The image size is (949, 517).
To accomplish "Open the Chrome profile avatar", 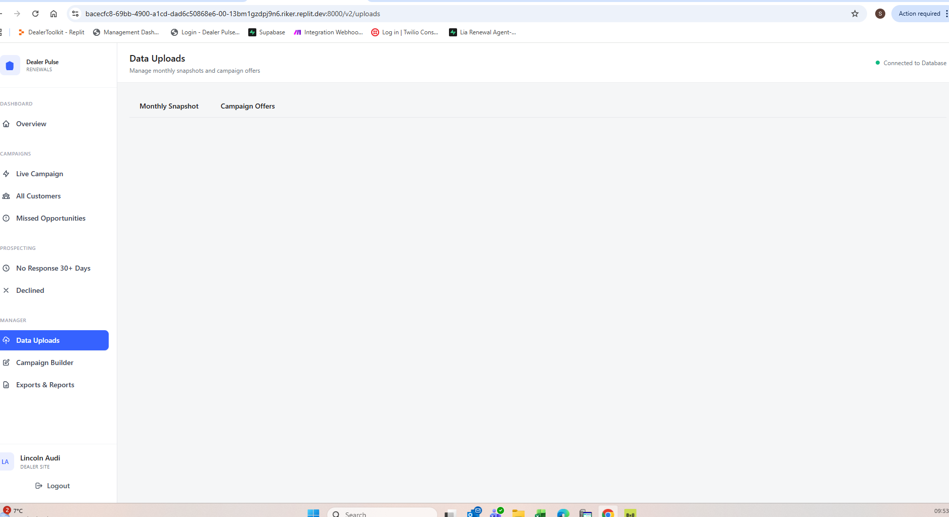I will pyautogui.click(x=880, y=14).
